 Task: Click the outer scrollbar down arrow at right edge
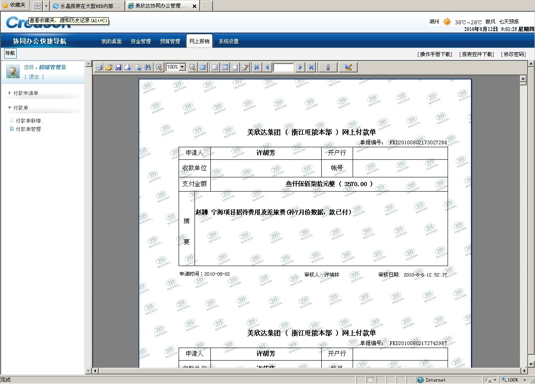pos(531,364)
